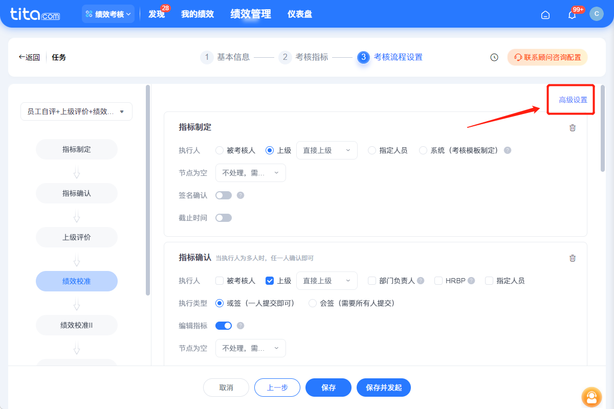Image resolution: width=614 pixels, height=409 pixels.
Task: Open the history clock icon near 高级设置
Action: (x=494, y=57)
